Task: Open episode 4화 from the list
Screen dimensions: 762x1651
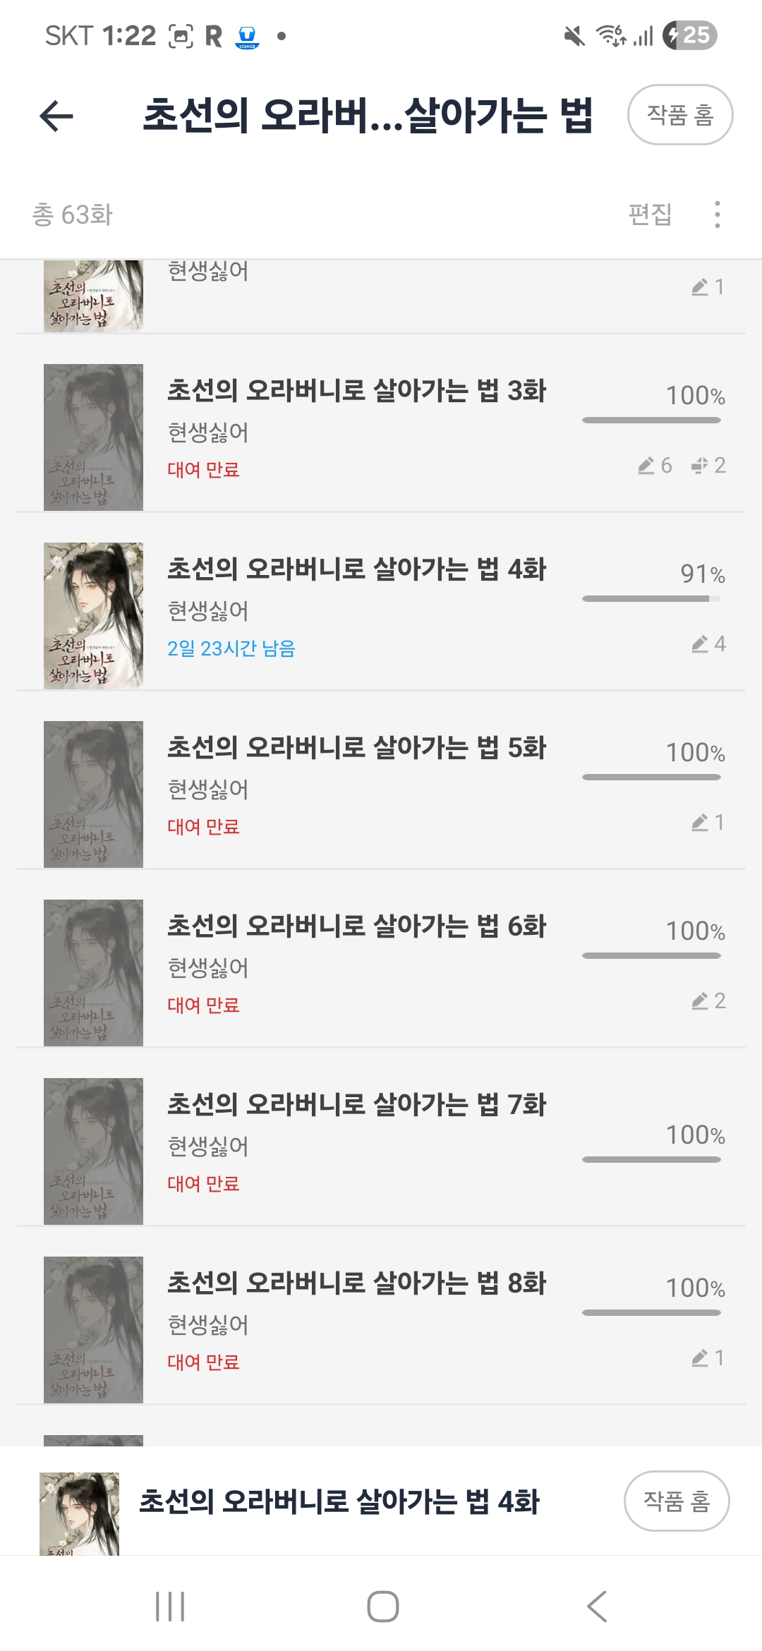Action: click(x=356, y=569)
